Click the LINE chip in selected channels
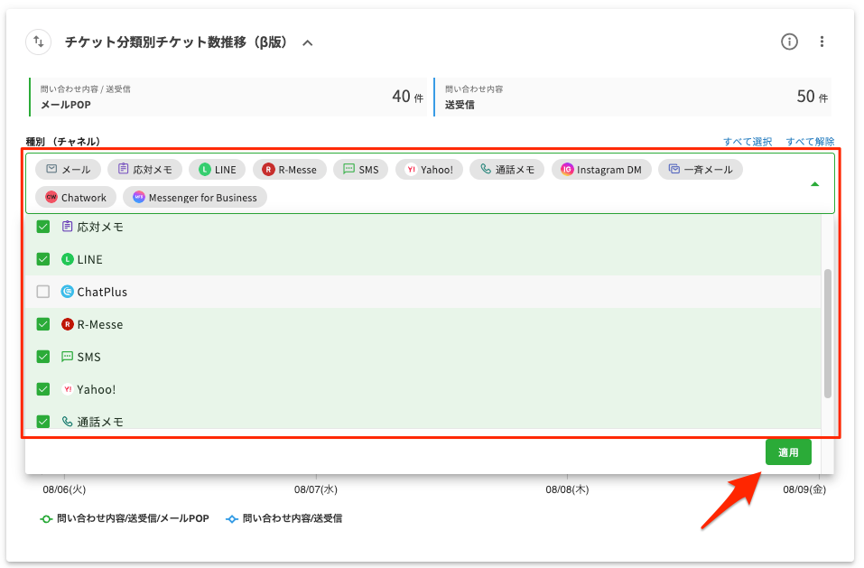 (217, 170)
